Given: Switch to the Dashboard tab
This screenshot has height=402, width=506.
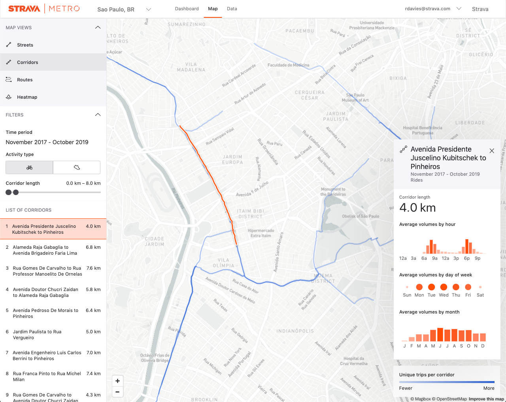Looking at the screenshot, I should 187,8.
